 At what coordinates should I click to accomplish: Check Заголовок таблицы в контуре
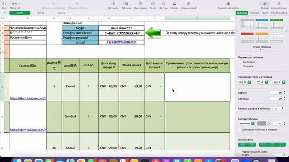click(x=240, y=130)
